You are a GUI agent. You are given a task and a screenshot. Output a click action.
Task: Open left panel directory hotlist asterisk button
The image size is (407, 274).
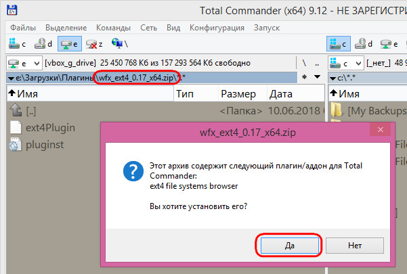[305, 77]
